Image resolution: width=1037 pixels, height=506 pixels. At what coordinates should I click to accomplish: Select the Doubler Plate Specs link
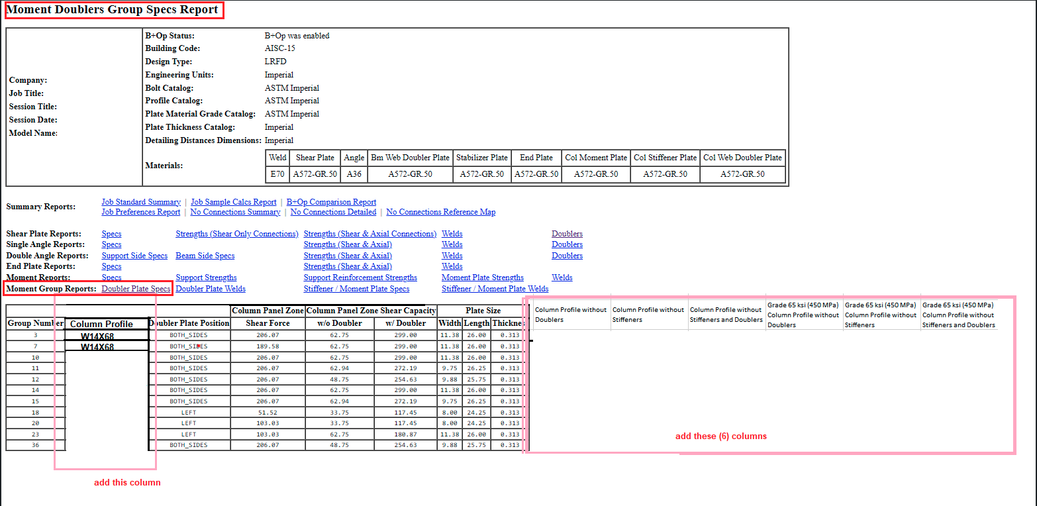(136, 289)
